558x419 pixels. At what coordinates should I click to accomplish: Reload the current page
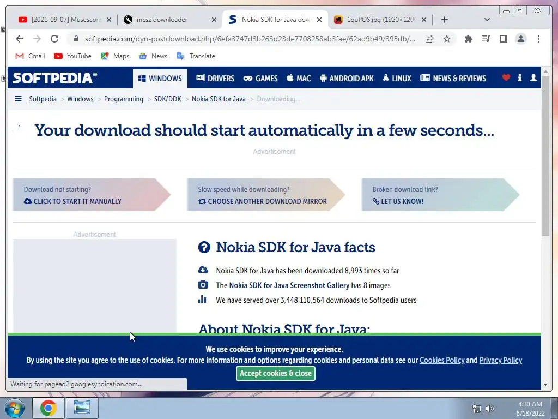pyautogui.click(x=54, y=39)
